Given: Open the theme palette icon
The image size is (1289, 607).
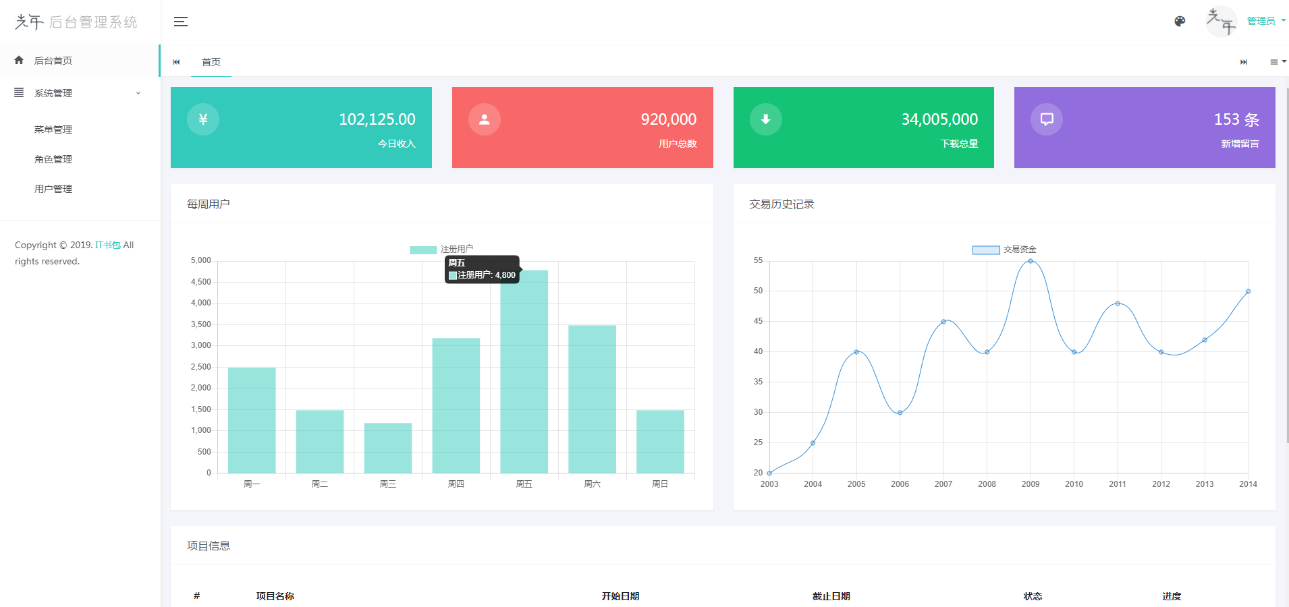Looking at the screenshot, I should click(1180, 22).
